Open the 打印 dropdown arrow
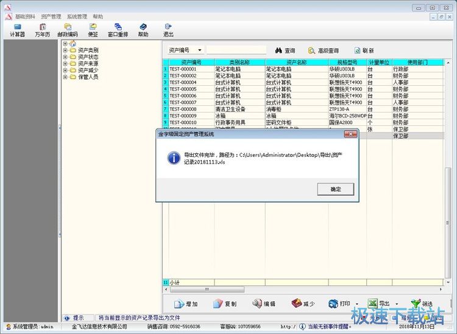 [x=356, y=304]
